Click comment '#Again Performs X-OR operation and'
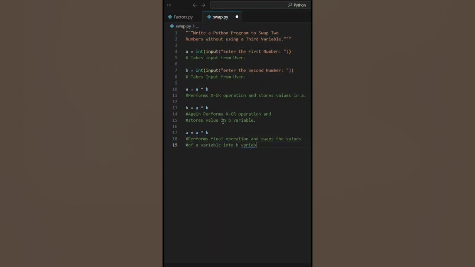The width and height of the screenshot is (475, 267). 228,114
